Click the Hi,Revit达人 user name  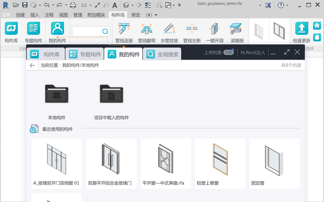[x=253, y=53]
